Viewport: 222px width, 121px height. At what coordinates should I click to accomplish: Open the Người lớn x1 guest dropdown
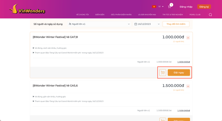click(x=99, y=24)
